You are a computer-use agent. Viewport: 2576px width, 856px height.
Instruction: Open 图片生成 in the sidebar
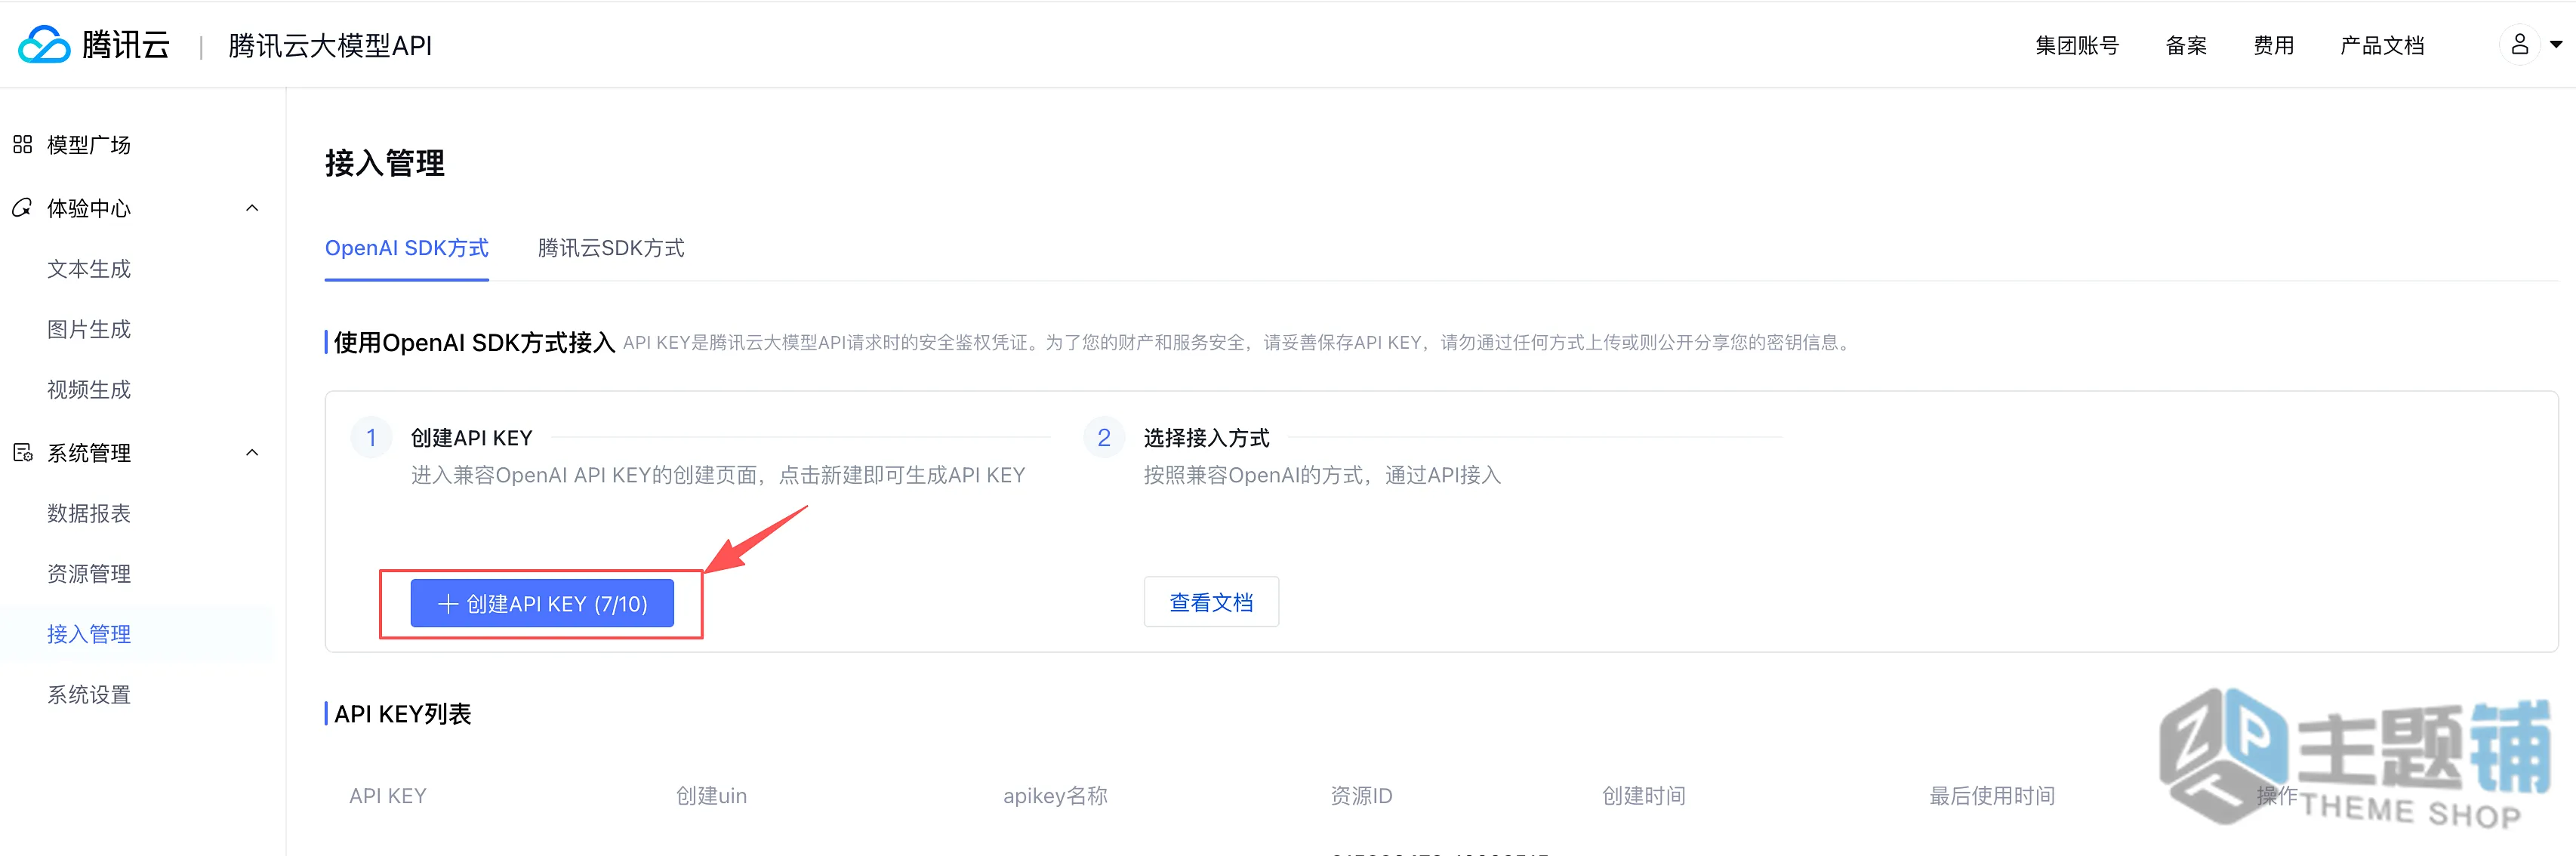[89, 329]
